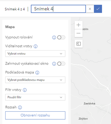The height and width of the screenshot is (124, 111).
Task: Confirm slide name with checkmark button
Action: [98, 9]
